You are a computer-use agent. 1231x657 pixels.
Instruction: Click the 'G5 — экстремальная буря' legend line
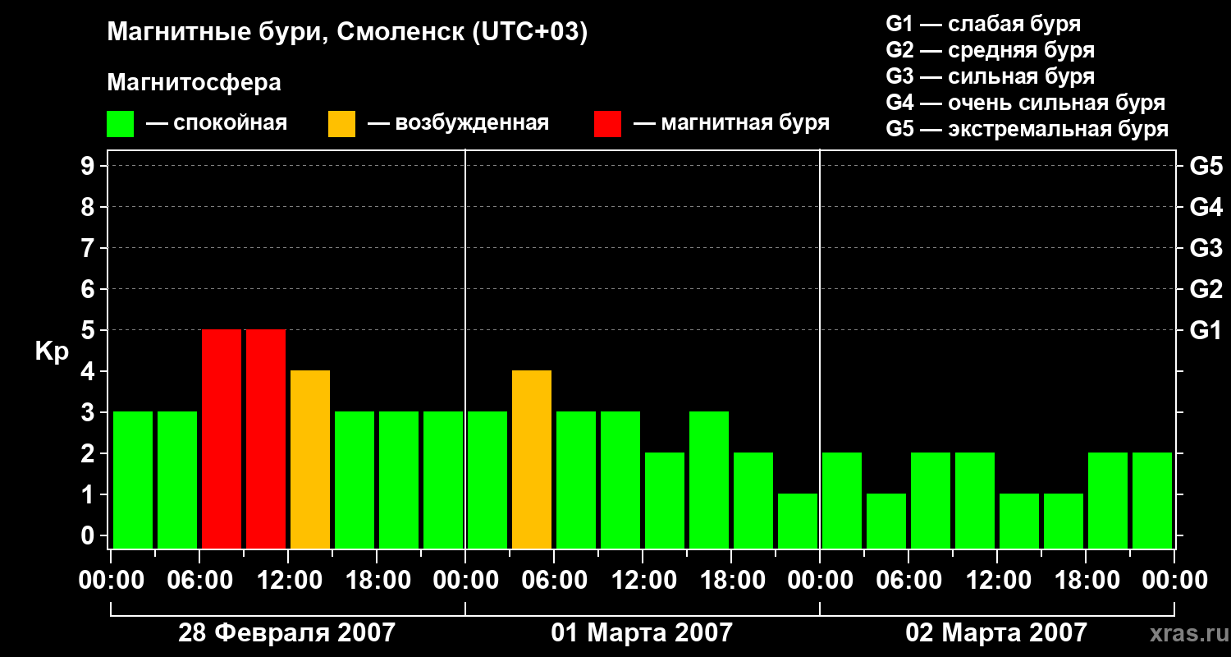point(1027,129)
